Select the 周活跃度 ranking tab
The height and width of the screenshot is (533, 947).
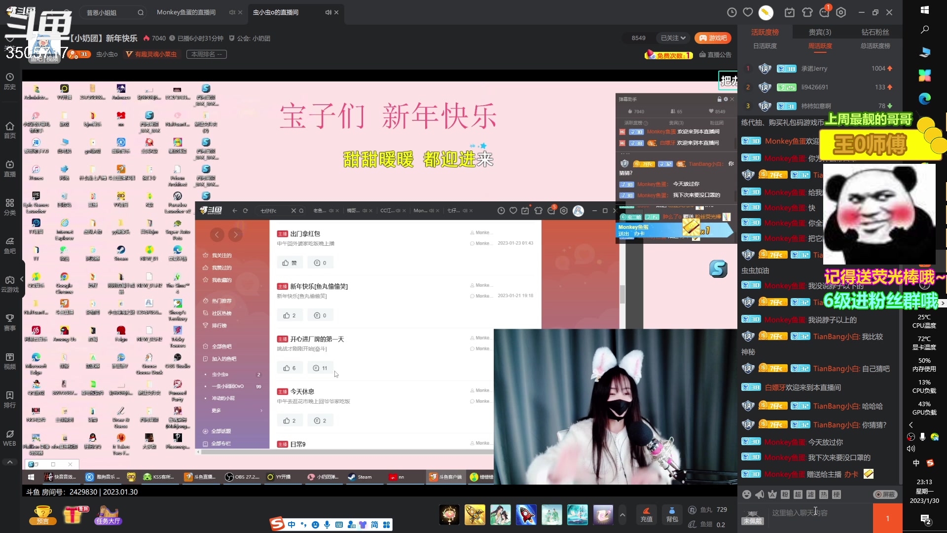coord(820,45)
